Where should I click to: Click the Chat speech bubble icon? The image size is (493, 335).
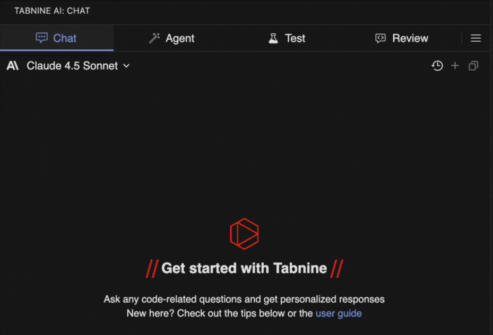point(41,38)
